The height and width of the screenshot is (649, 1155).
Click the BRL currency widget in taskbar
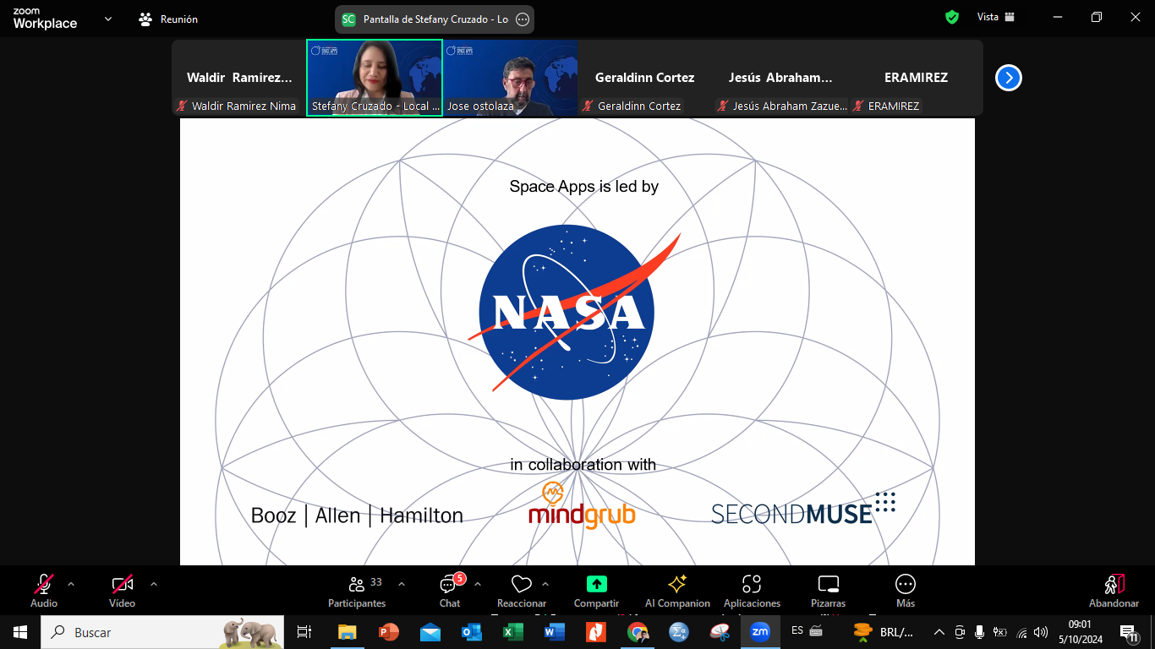click(884, 632)
